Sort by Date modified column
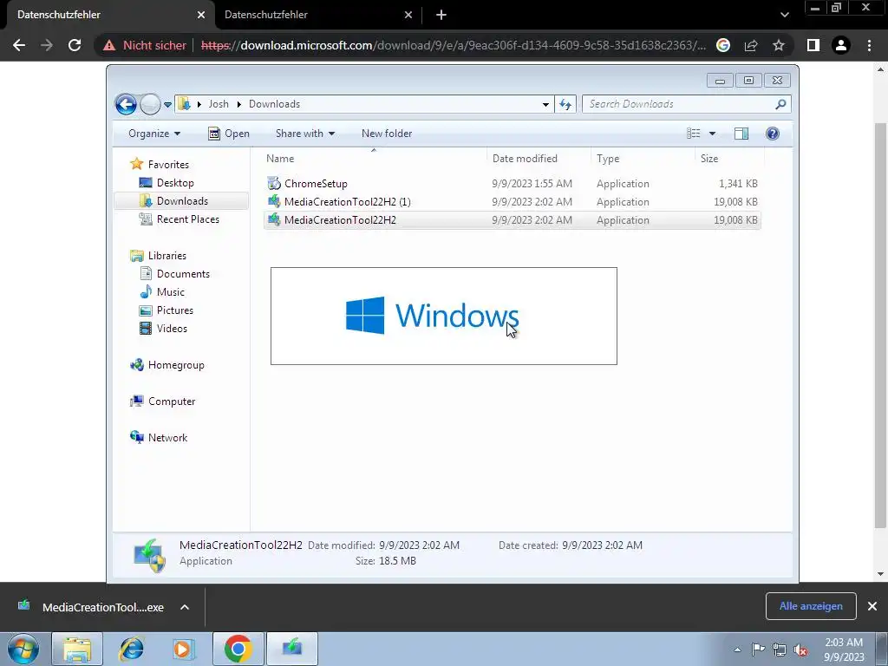Image resolution: width=888 pixels, height=666 pixels. tap(539, 159)
